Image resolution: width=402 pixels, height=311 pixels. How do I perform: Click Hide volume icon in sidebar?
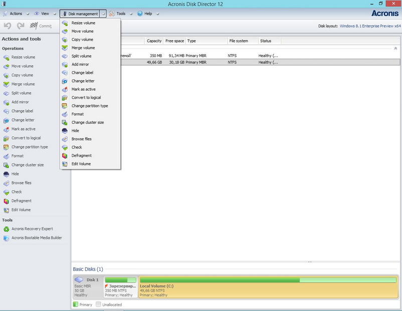click(x=6, y=174)
